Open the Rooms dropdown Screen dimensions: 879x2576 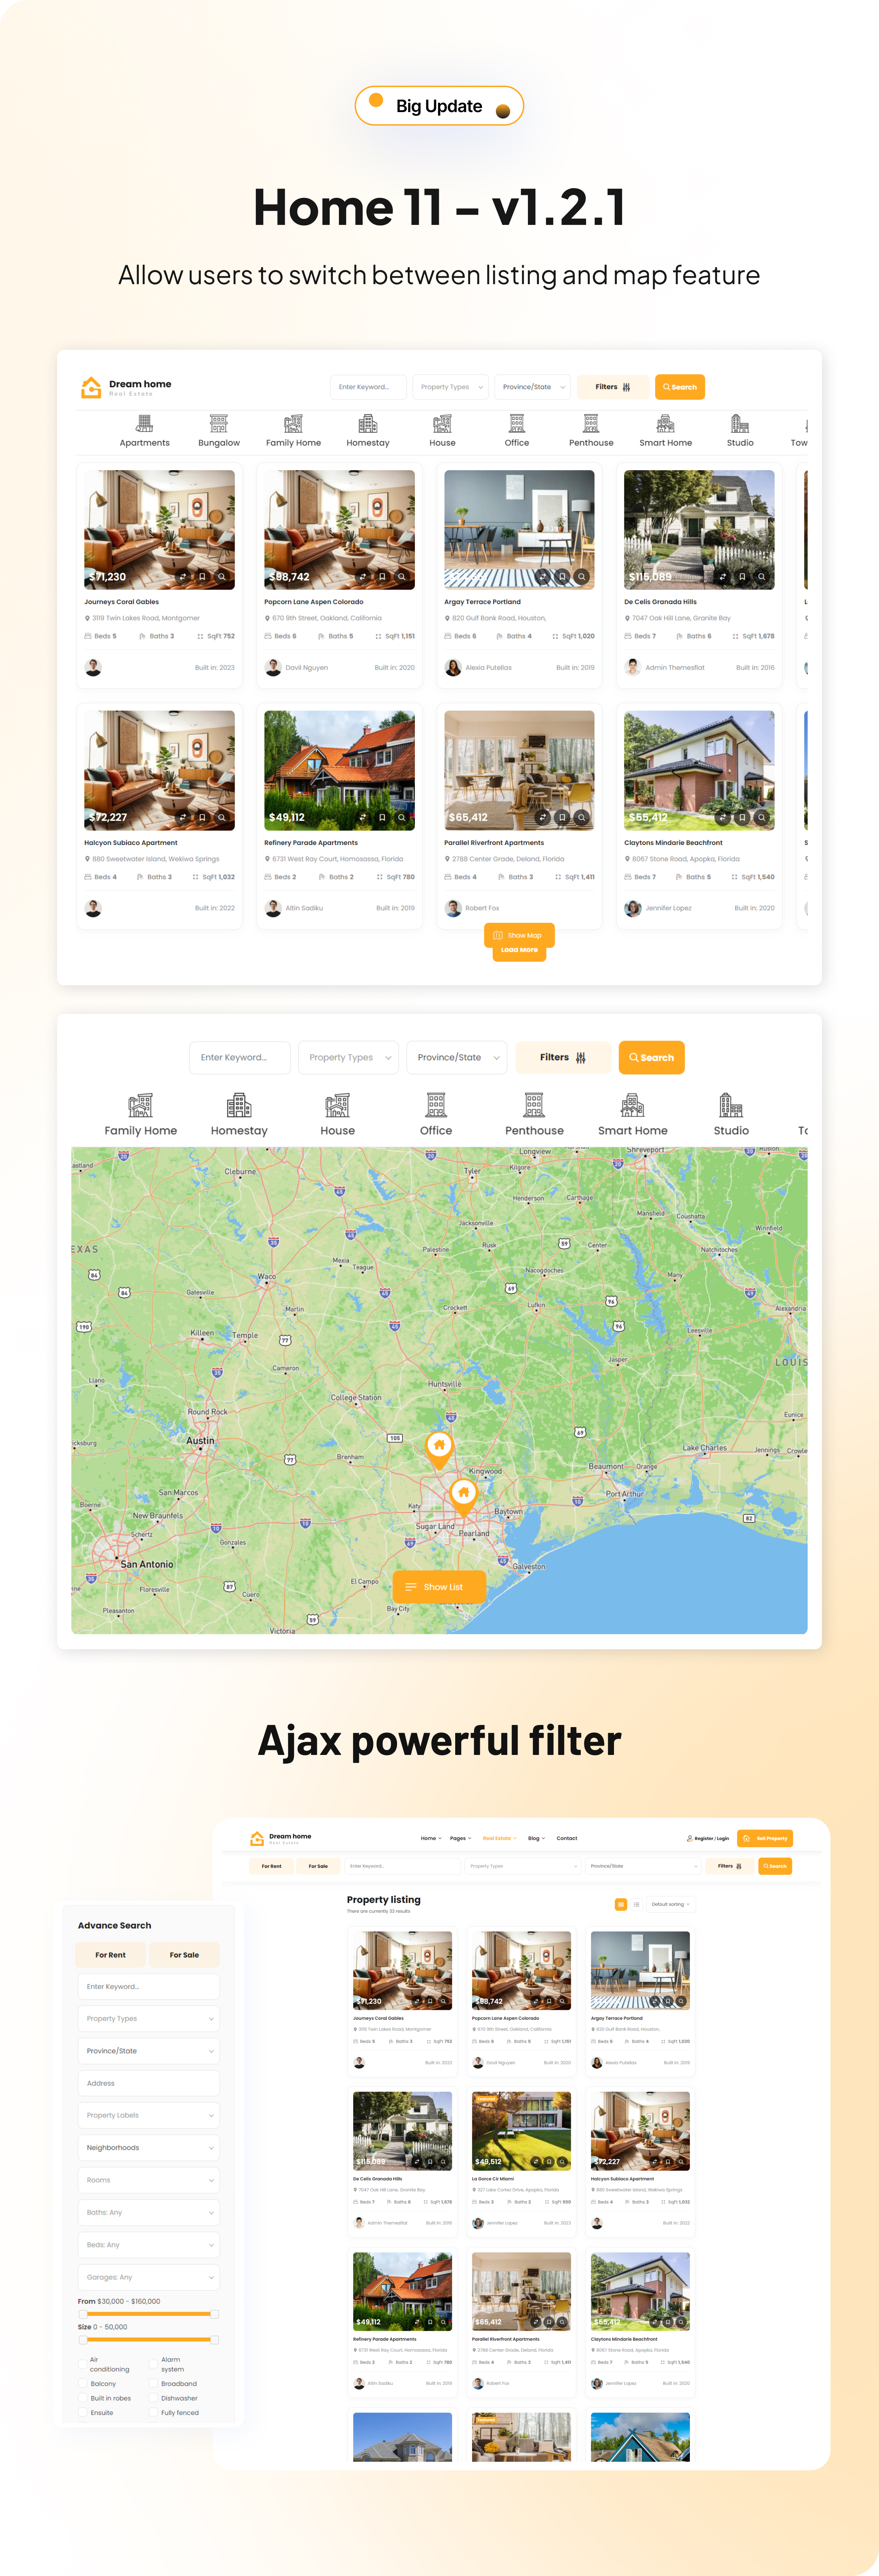click(x=149, y=2180)
